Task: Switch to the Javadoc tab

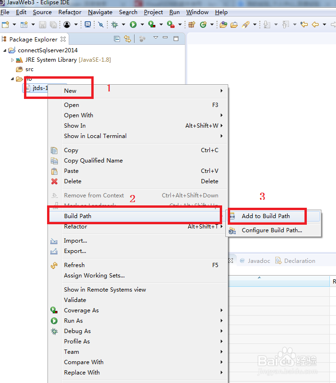Action: (255, 261)
